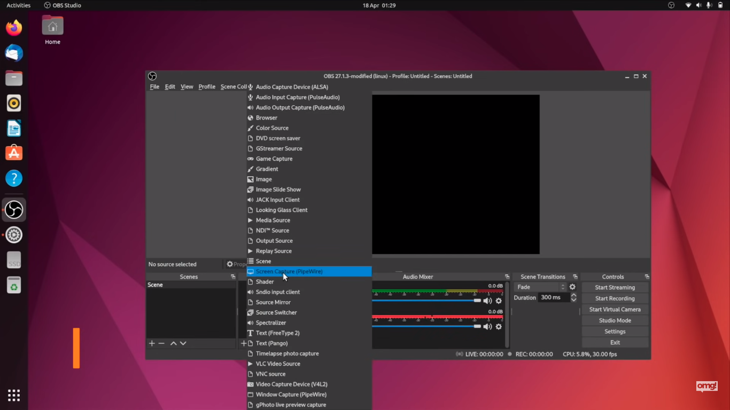
Task: Add Video Capture Device (V4L2)
Action: click(x=309, y=384)
